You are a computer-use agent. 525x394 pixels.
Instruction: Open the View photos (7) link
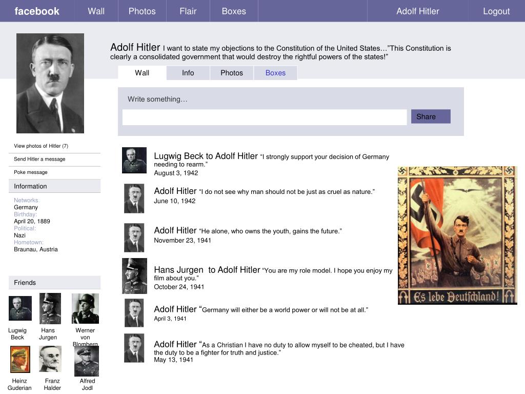tap(41, 146)
